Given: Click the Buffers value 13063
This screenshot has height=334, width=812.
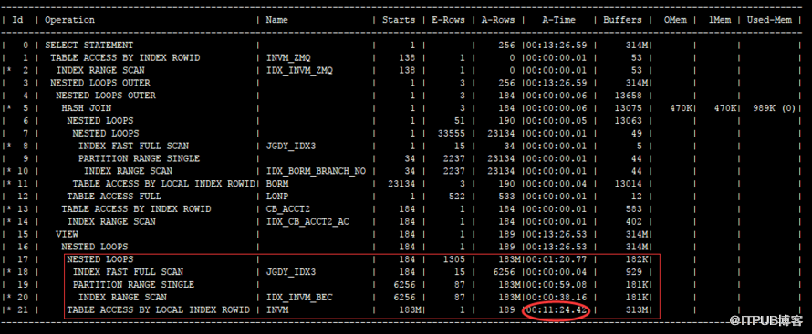Looking at the screenshot, I should click(x=628, y=120).
